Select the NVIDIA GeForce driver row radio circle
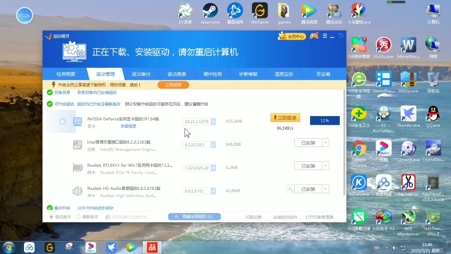This screenshot has height=254, width=451. point(62,122)
